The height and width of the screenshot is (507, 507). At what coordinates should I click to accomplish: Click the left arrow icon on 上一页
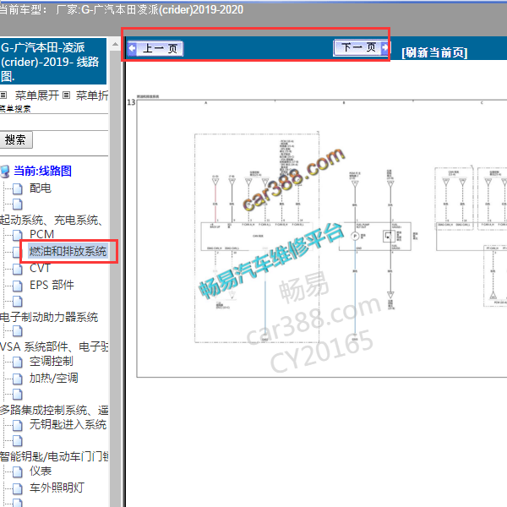pos(132,48)
